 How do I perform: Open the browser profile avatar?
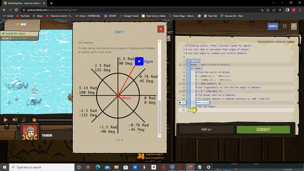coord(294,10)
